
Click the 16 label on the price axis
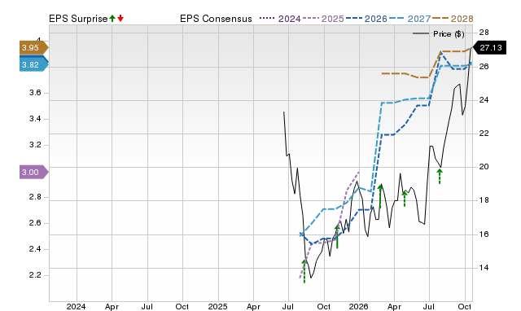(x=484, y=234)
